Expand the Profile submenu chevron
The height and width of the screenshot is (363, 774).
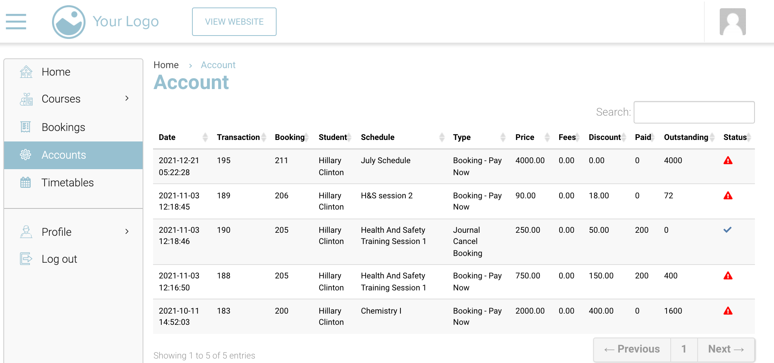tap(127, 232)
